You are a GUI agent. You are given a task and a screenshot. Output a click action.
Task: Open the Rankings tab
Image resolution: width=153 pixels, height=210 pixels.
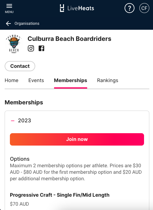click(108, 80)
